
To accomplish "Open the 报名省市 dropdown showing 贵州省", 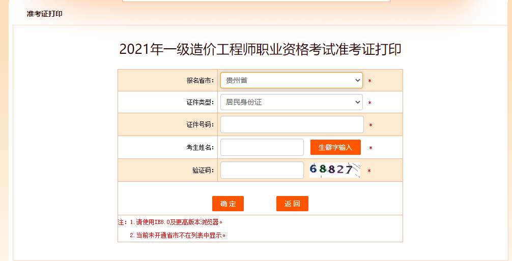I will click(x=291, y=80).
